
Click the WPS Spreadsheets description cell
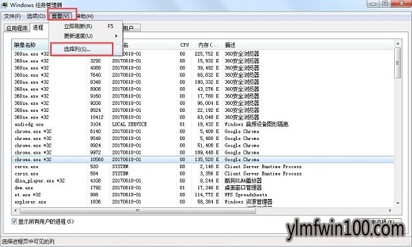(x=246, y=195)
